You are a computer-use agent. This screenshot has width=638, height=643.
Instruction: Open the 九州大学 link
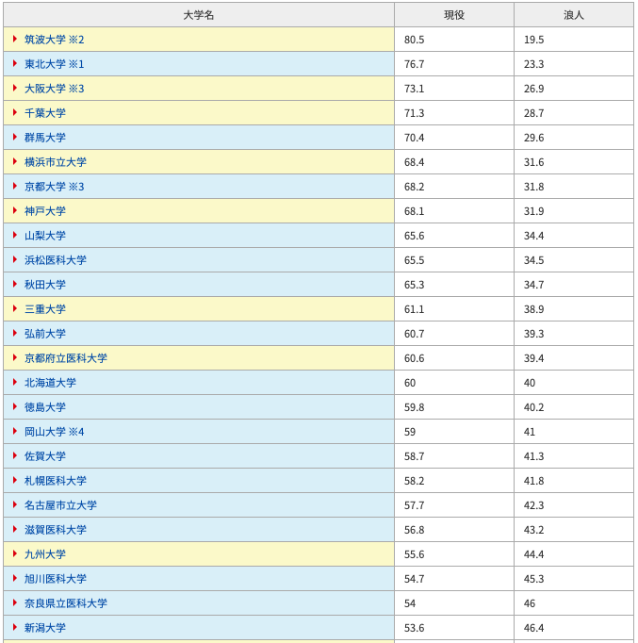pyautogui.click(x=45, y=554)
